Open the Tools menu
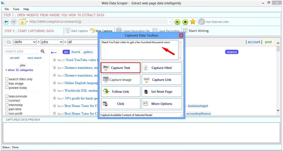This screenshot has height=151, width=283. 16,9
